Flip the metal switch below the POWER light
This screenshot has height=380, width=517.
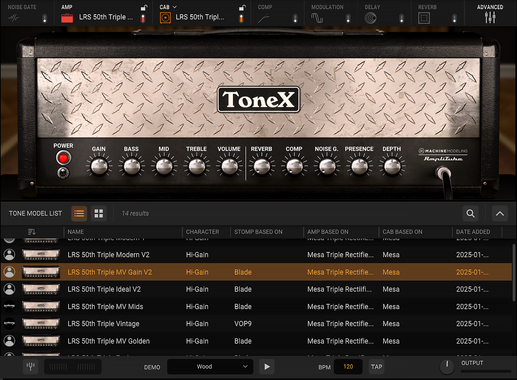(63, 173)
